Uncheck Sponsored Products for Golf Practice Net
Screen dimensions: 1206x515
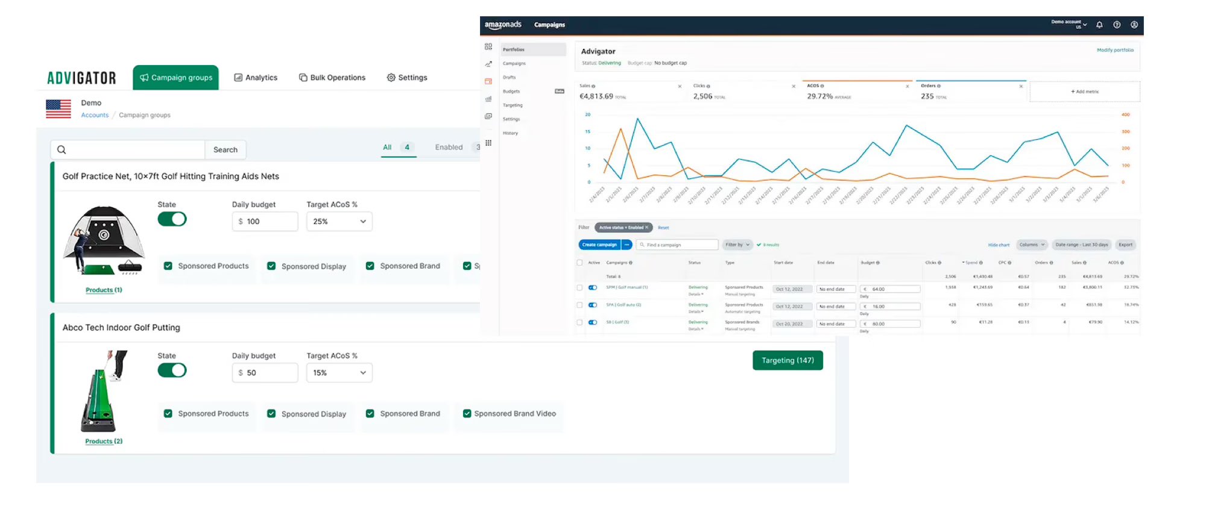pos(168,266)
